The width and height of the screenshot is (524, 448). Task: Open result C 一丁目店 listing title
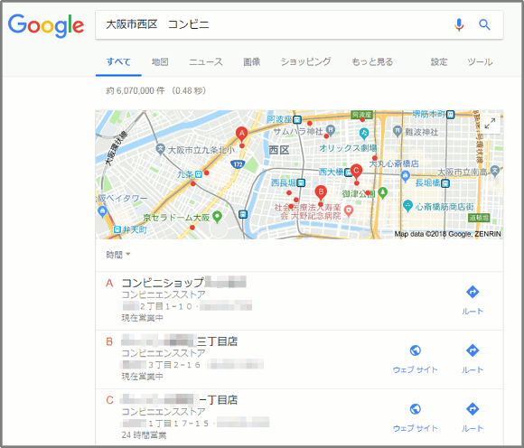click(x=180, y=399)
